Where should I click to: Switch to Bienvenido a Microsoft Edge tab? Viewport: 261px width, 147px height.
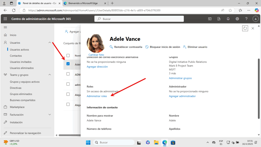coord(83,3)
